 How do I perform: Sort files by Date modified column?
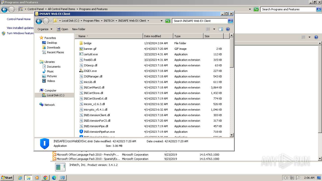pyautogui.click(x=158, y=36)
